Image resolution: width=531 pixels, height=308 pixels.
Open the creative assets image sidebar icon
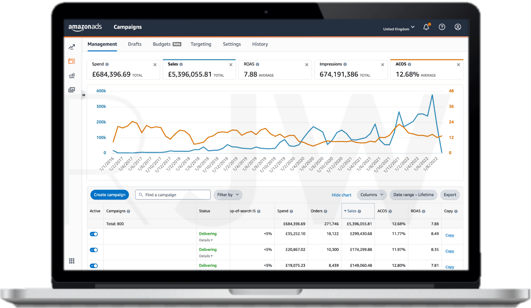[x=72, y=90]
